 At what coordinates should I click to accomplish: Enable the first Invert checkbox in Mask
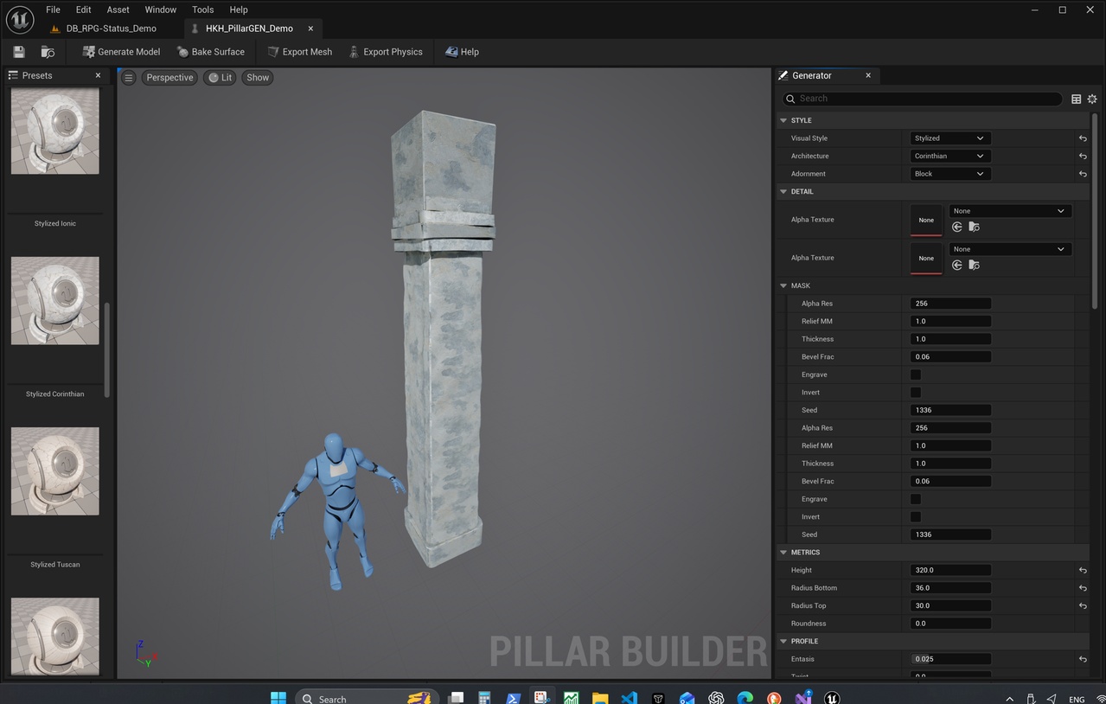(x=916, y=393)
